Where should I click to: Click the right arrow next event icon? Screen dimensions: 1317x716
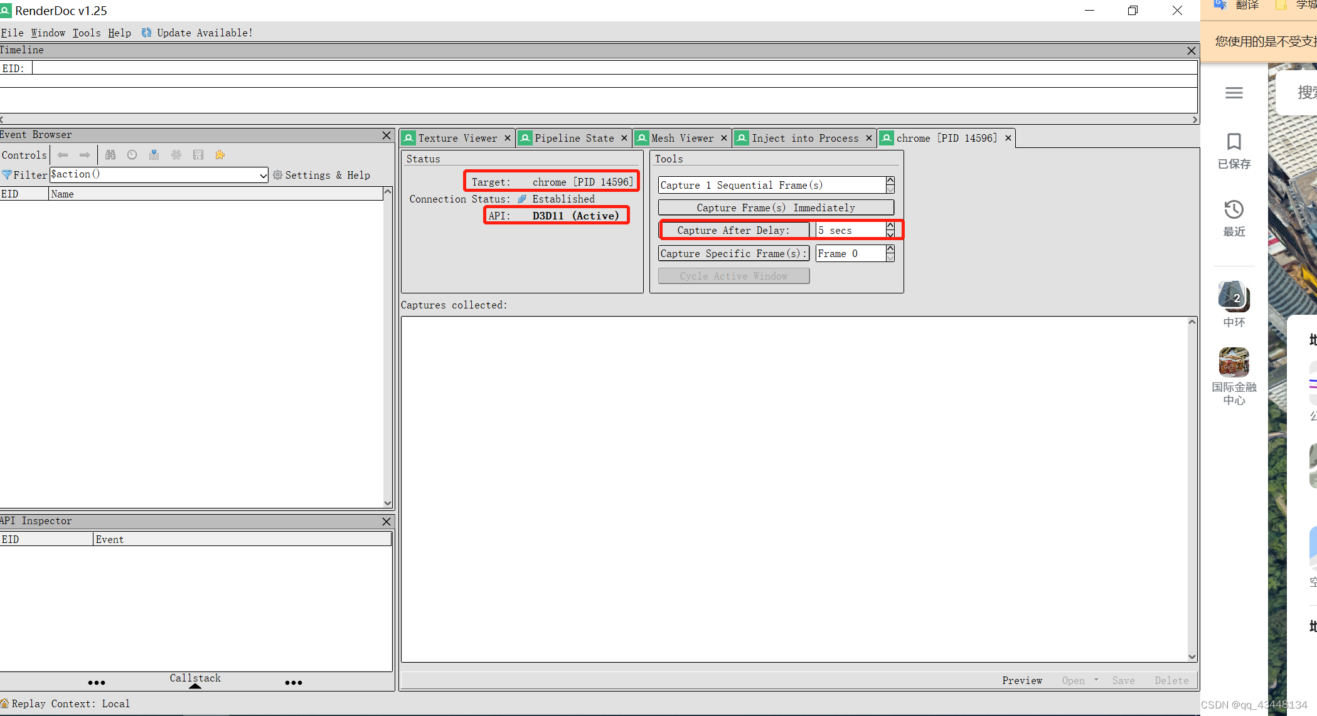click(85, 155)
